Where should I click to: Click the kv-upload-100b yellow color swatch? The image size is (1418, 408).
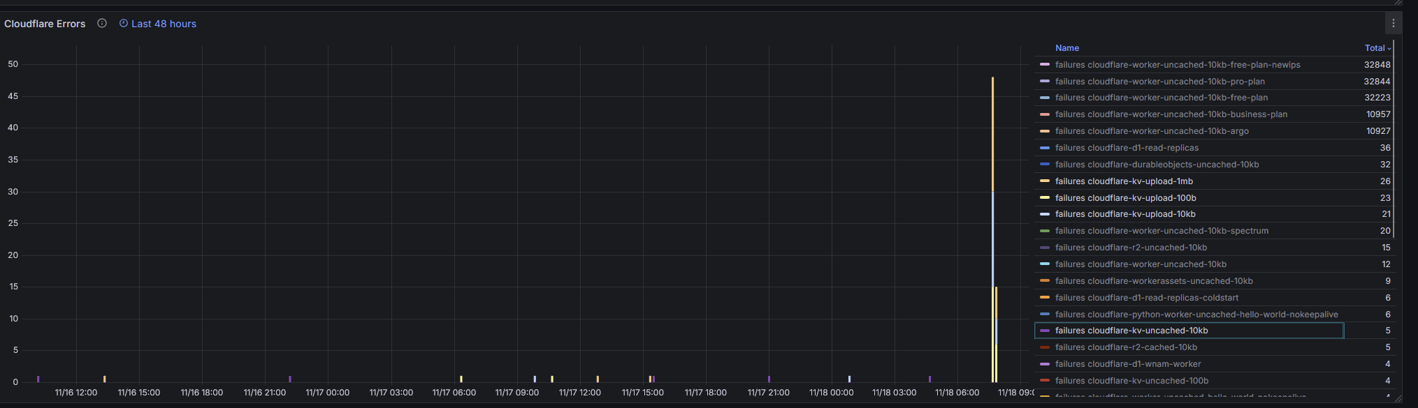pos(1045,198)
